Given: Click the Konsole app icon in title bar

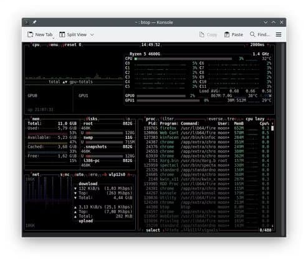Looking at the screenshot, I should click(x=27, y=22).
